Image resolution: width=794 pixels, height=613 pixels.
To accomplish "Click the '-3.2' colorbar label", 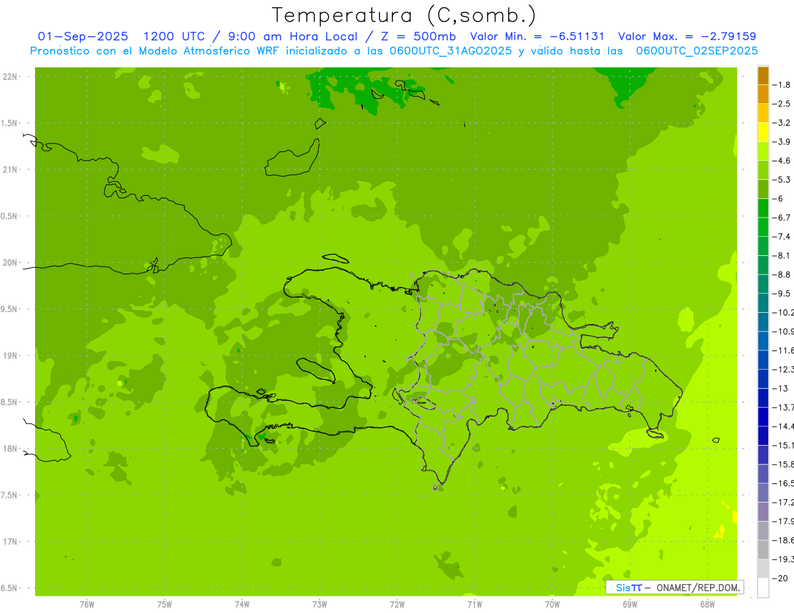I will point(782,123).
